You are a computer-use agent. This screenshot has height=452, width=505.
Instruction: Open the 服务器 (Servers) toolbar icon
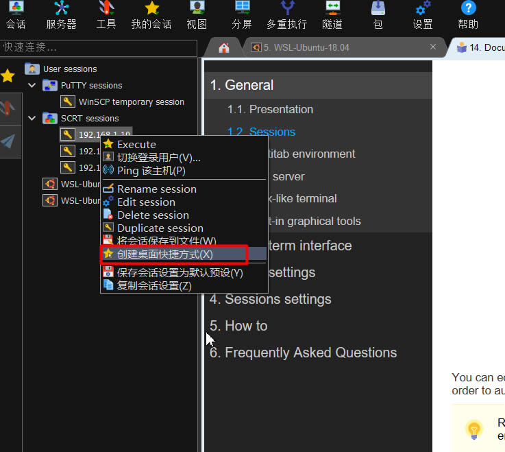(x=61, y=15)
